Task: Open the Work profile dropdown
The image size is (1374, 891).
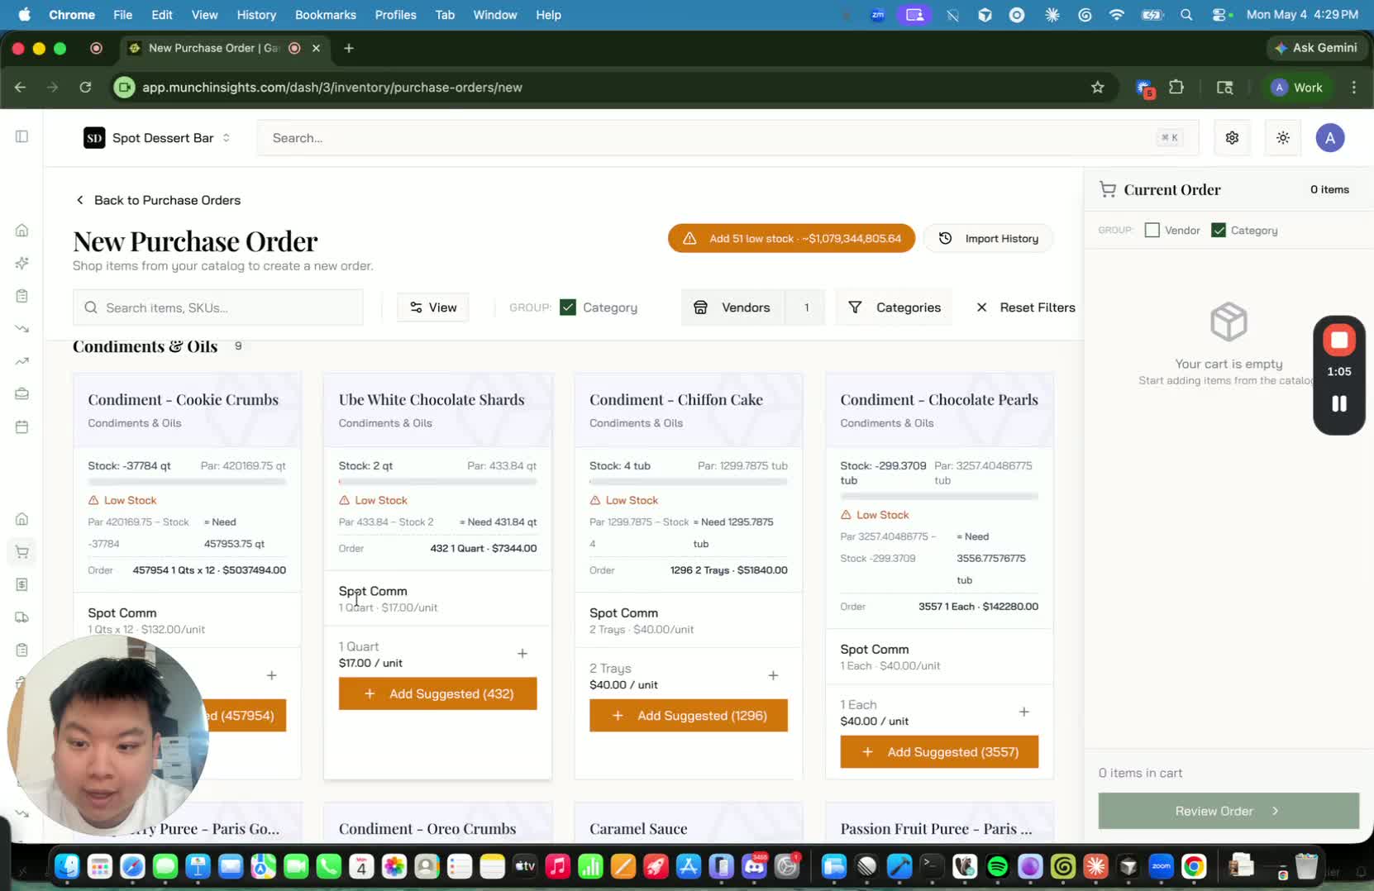Action: (1297, 87)
